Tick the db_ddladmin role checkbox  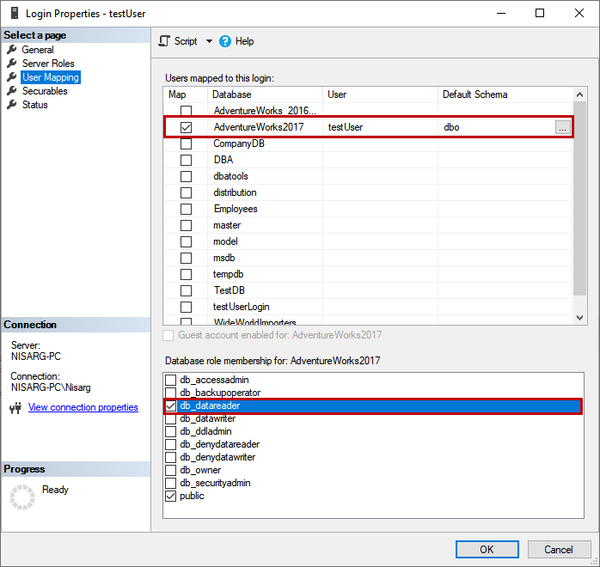click(x=171, y=431)
